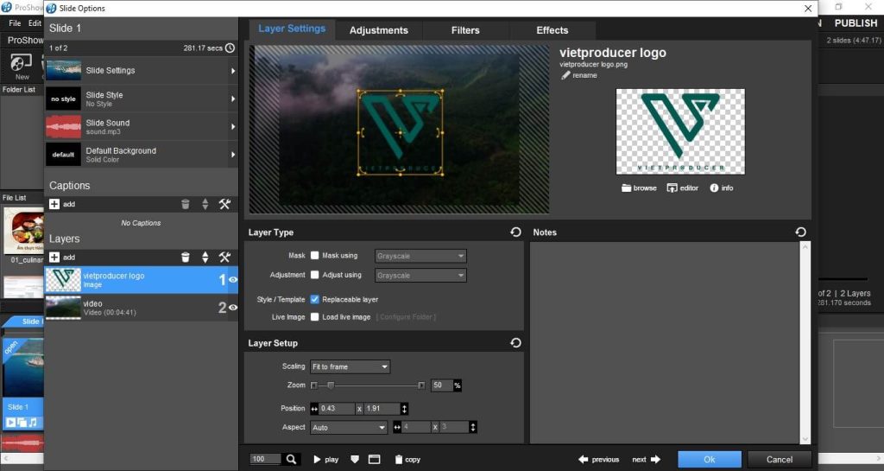Open the image editor icon
The image size is (884, 471).
(672, 188)
